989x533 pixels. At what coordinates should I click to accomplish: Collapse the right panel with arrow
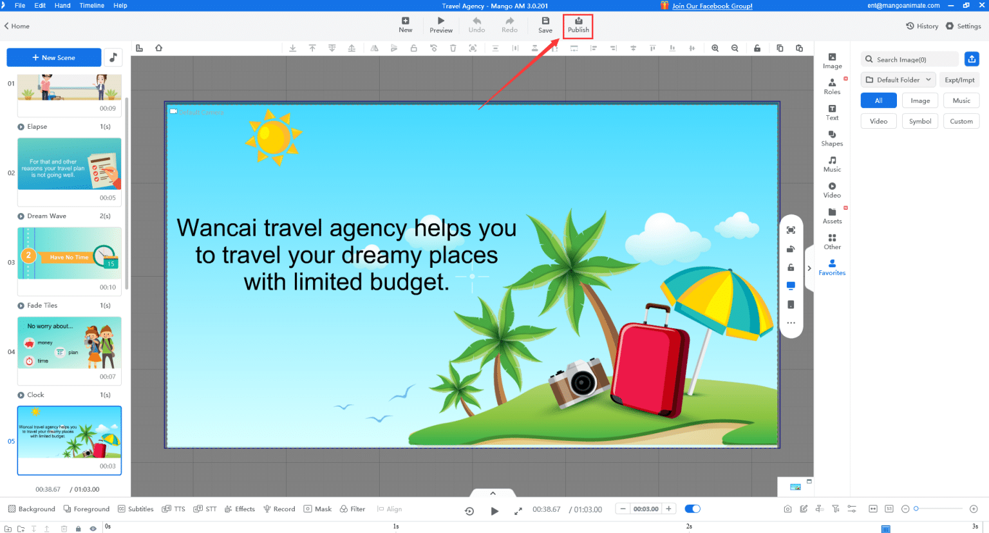tap(809, 268)
